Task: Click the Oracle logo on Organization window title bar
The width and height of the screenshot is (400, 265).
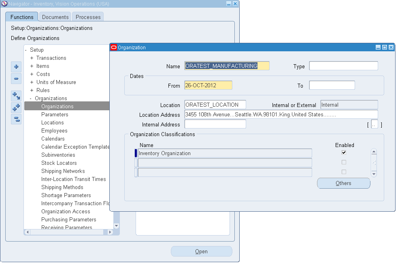Action: click(113, 47)
